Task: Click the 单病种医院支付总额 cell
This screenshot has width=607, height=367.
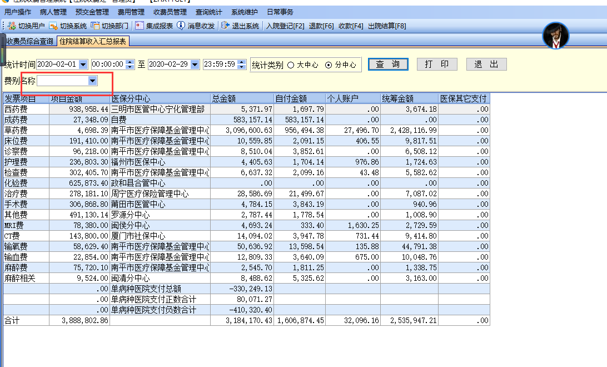Action: coord(160,289)
